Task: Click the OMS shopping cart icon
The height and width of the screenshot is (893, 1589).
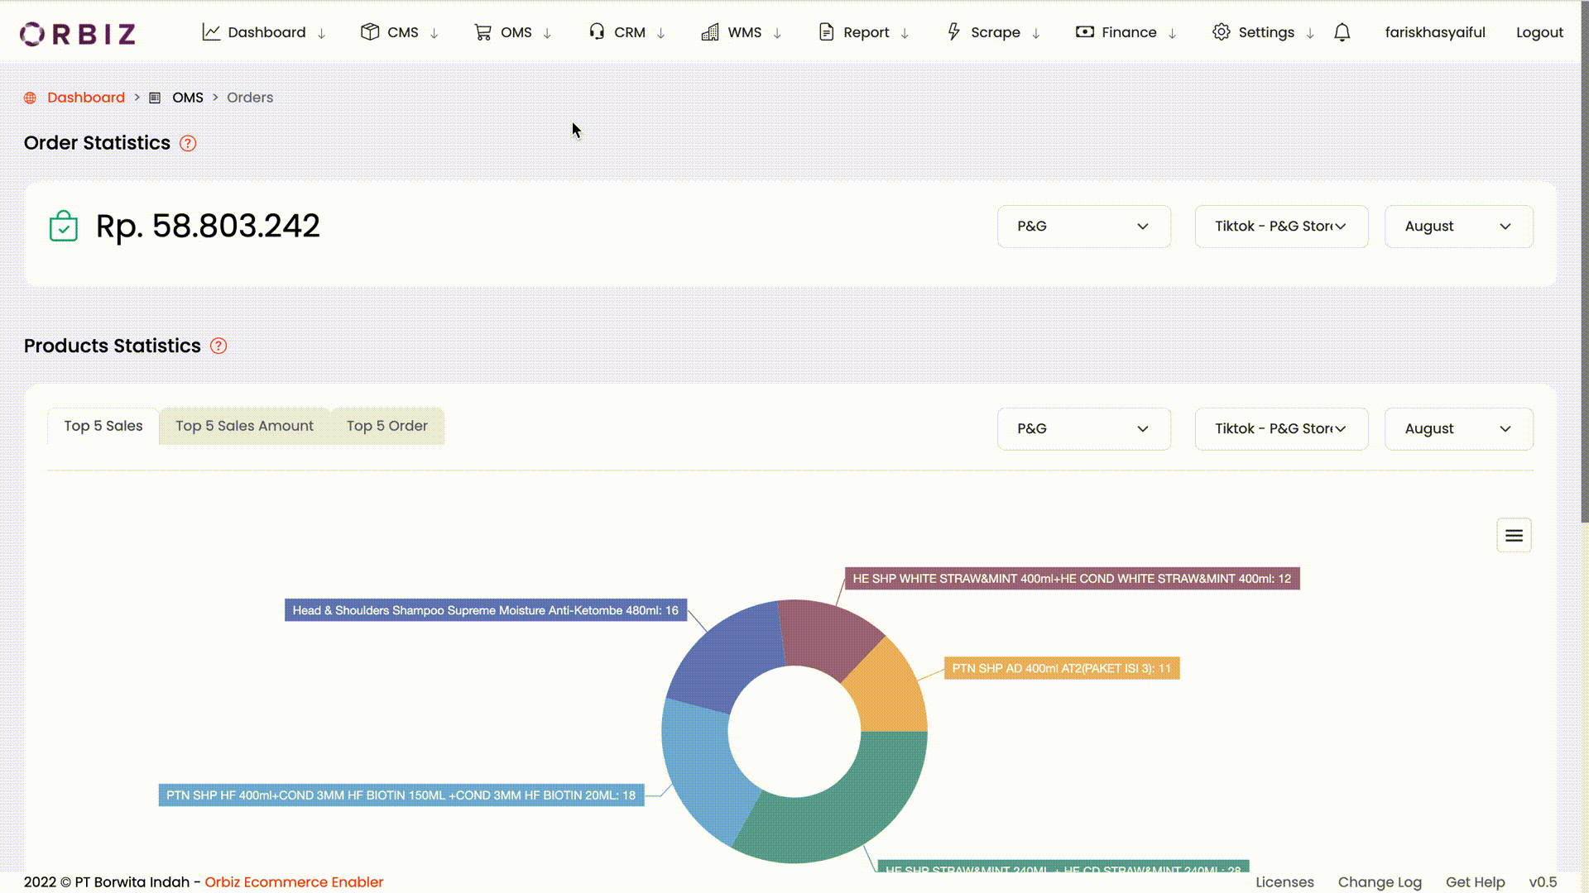Action: (482, 32)
